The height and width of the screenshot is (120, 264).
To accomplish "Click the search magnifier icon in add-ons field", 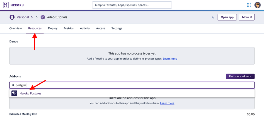I will coord(13,85).
